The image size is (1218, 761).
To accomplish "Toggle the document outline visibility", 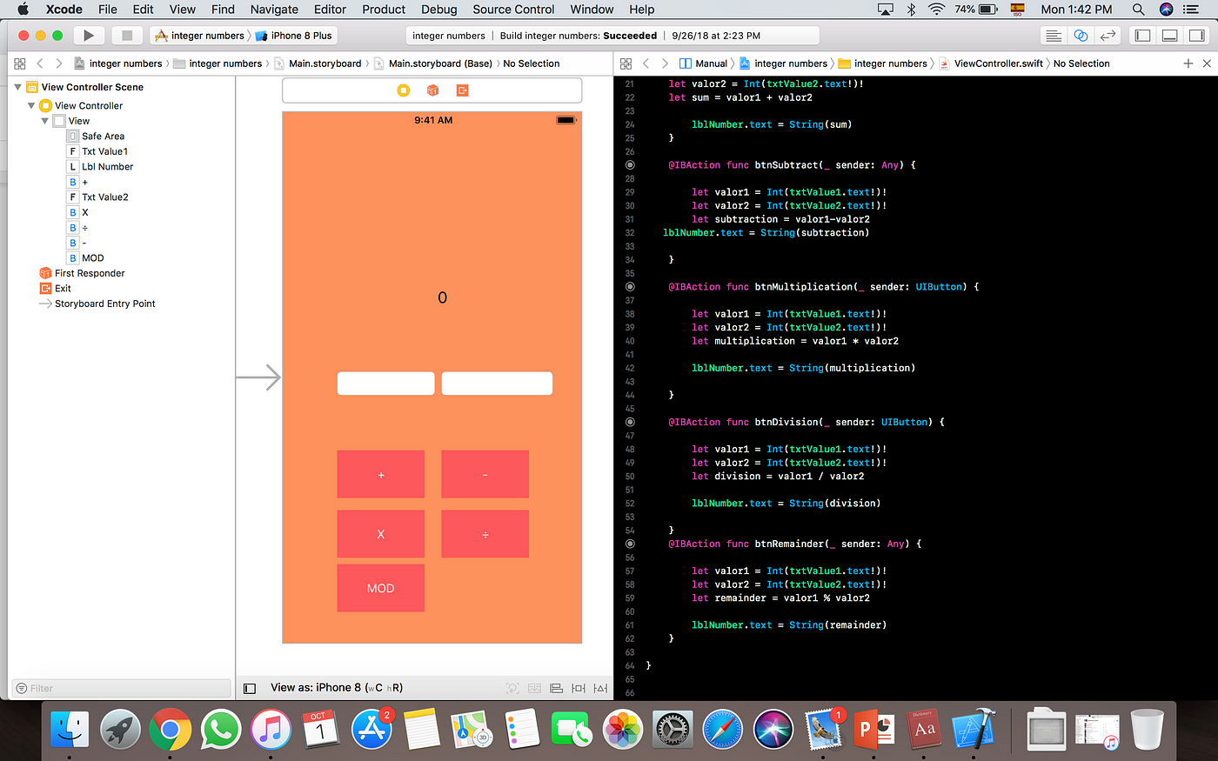I will (x=250, y=688).
